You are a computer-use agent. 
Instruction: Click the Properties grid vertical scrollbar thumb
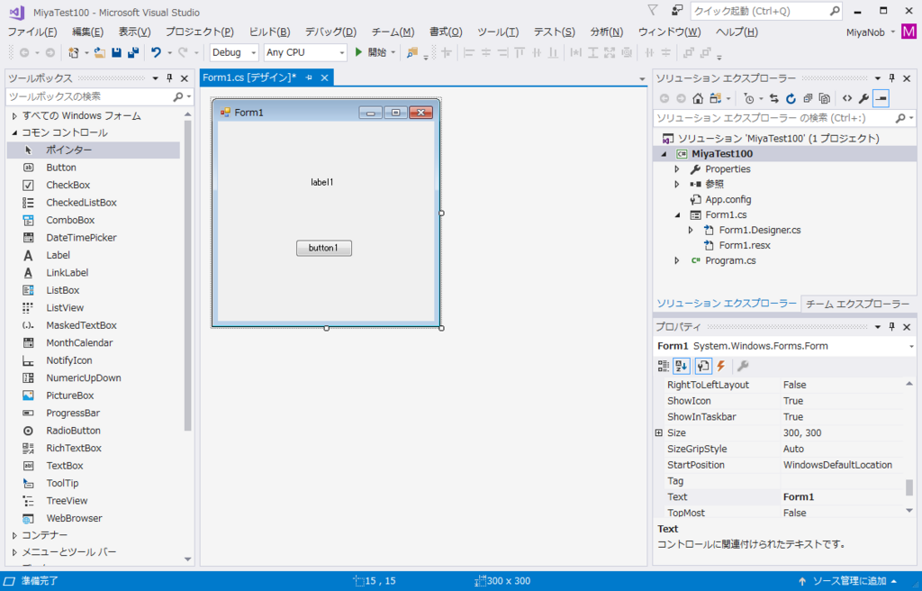(909, 487)
